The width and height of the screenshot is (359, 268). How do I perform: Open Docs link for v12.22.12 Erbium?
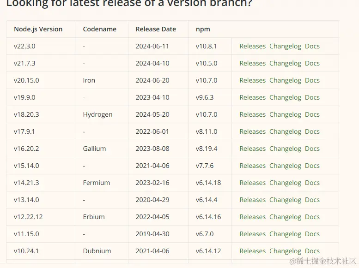pyautogui.click(x=312, y=217)
